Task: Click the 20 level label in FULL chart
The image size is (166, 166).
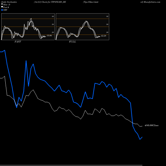Action: coord(107,32)
